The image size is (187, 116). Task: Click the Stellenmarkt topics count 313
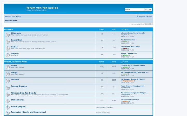tap(102, 101)
